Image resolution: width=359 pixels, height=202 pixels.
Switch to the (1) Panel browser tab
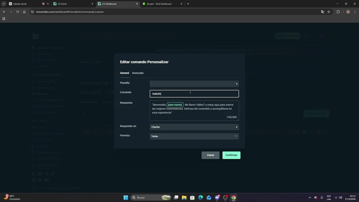[73, 4]
